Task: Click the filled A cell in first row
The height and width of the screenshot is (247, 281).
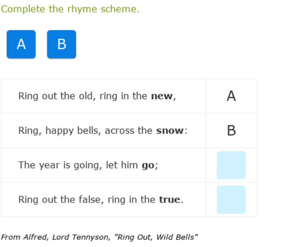Action: point(231,96)
